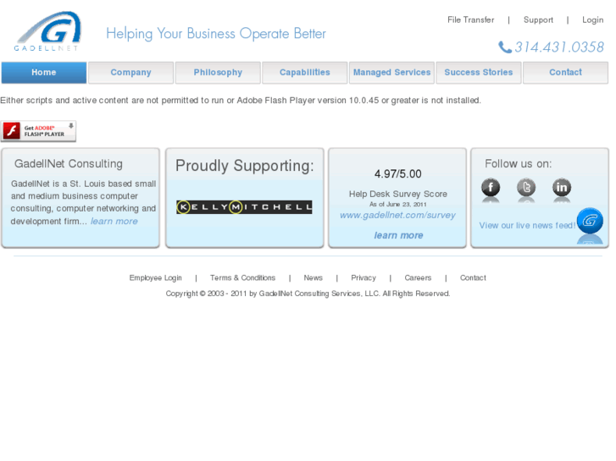
Task: Open the Contact tab in navigation bar
Action: pos(566,73)
